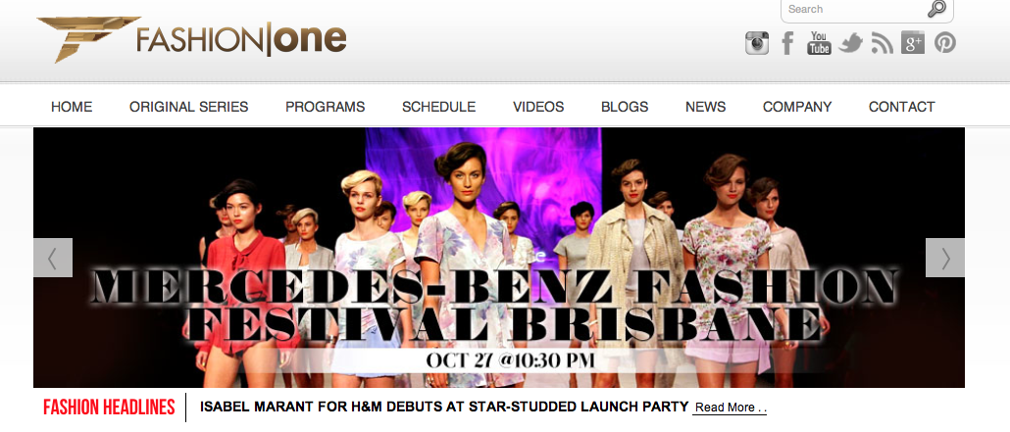Open the Original Series menu
1010x432 pixels.
188,107
